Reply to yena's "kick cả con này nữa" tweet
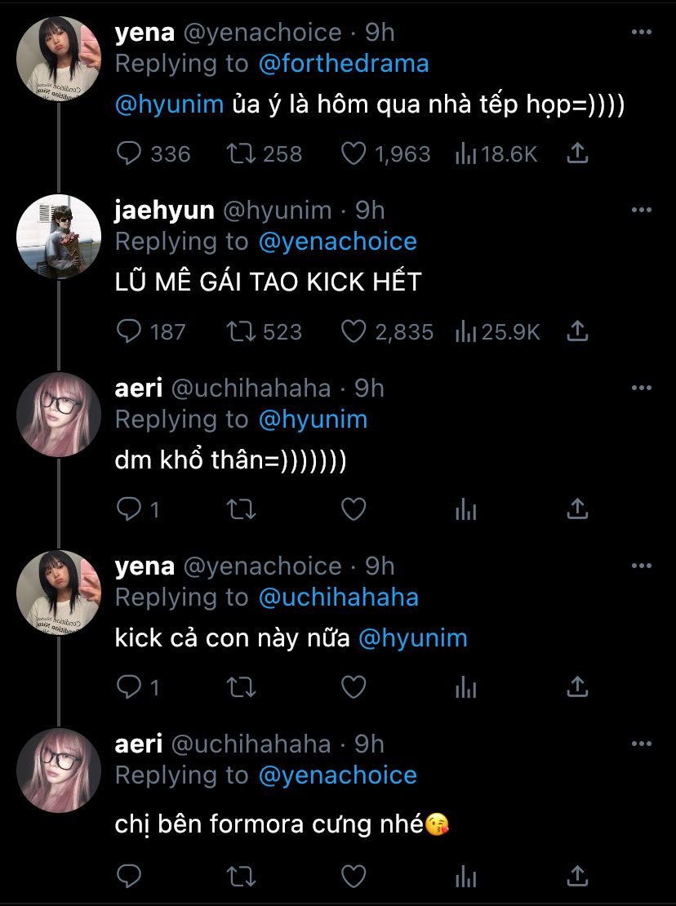 point(130,687)
